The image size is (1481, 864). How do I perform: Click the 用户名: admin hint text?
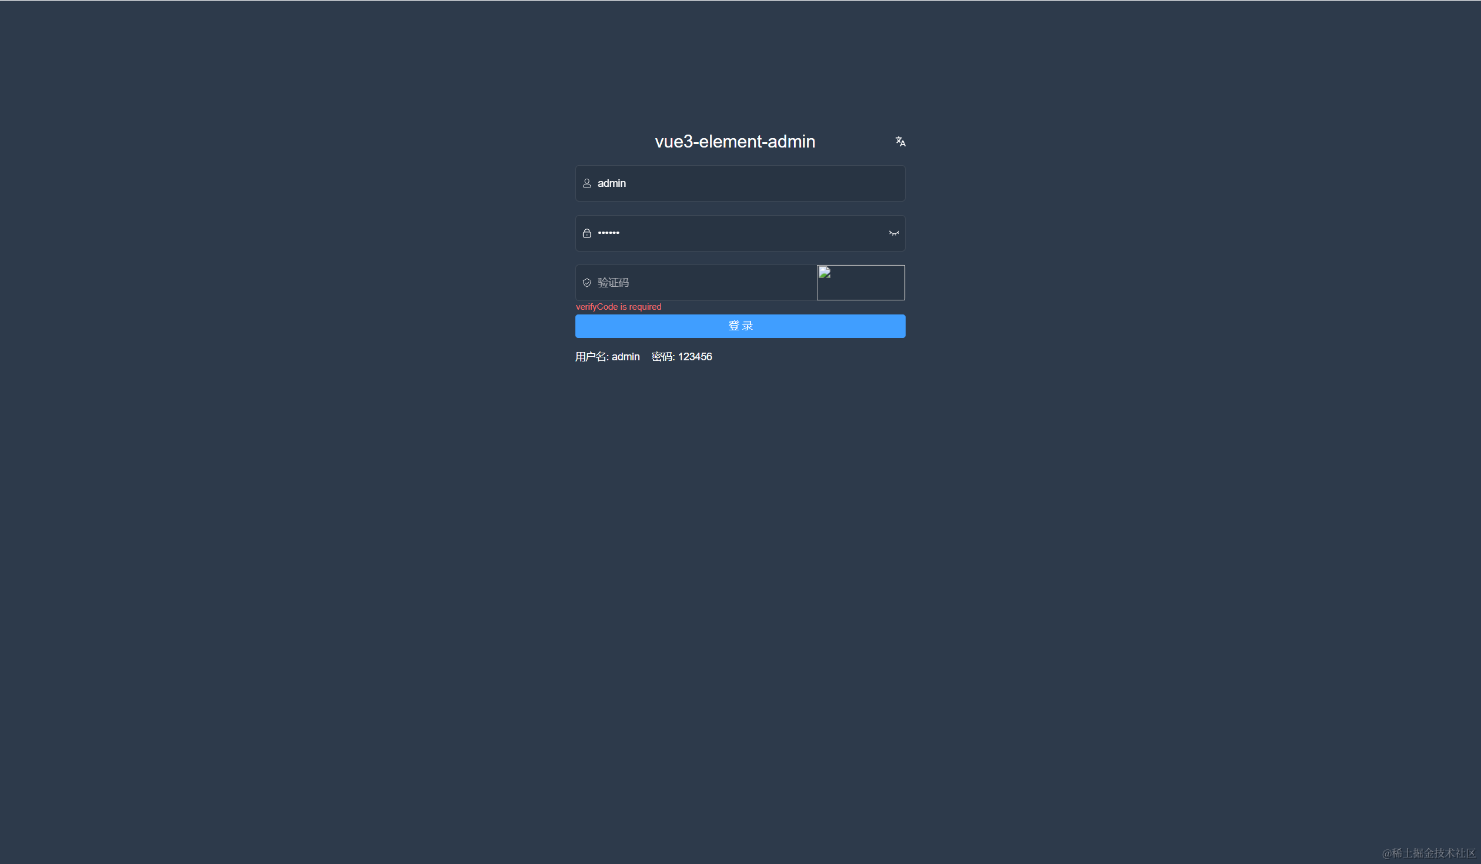(607, 357)
